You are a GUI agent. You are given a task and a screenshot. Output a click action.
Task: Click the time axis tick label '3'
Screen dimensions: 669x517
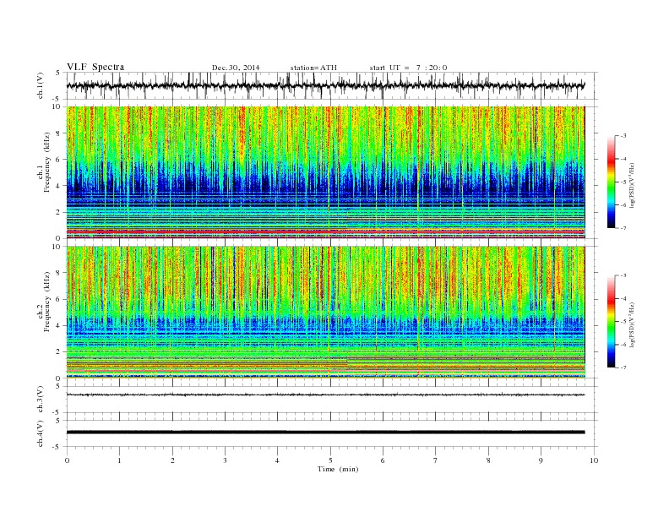pyautogui.click(x=225, y=460)
